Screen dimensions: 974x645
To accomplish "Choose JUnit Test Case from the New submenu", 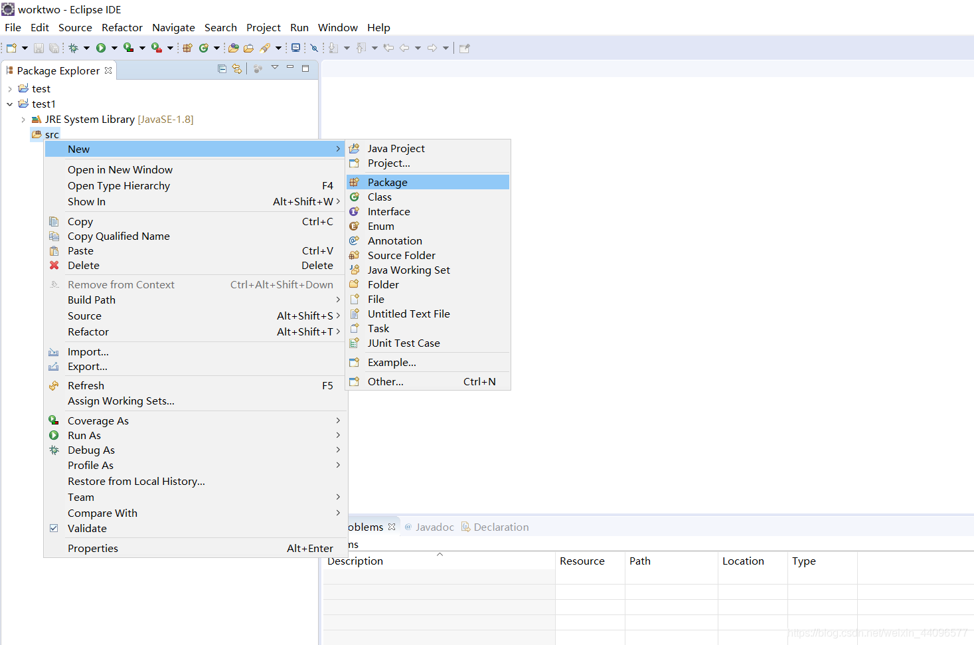I will click(428, 343).
